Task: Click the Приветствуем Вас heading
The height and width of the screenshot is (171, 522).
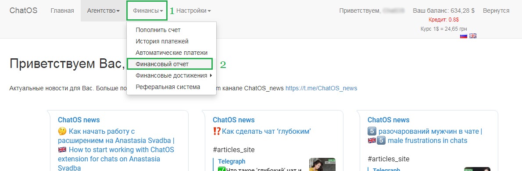Action: point(67,64)
